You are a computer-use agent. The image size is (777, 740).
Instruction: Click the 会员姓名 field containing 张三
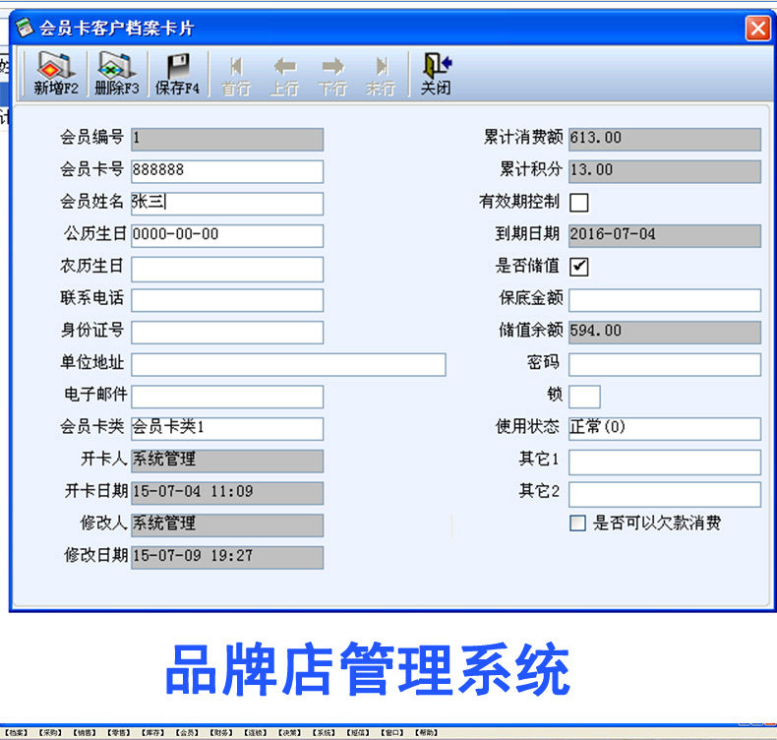tap(227, 204)
